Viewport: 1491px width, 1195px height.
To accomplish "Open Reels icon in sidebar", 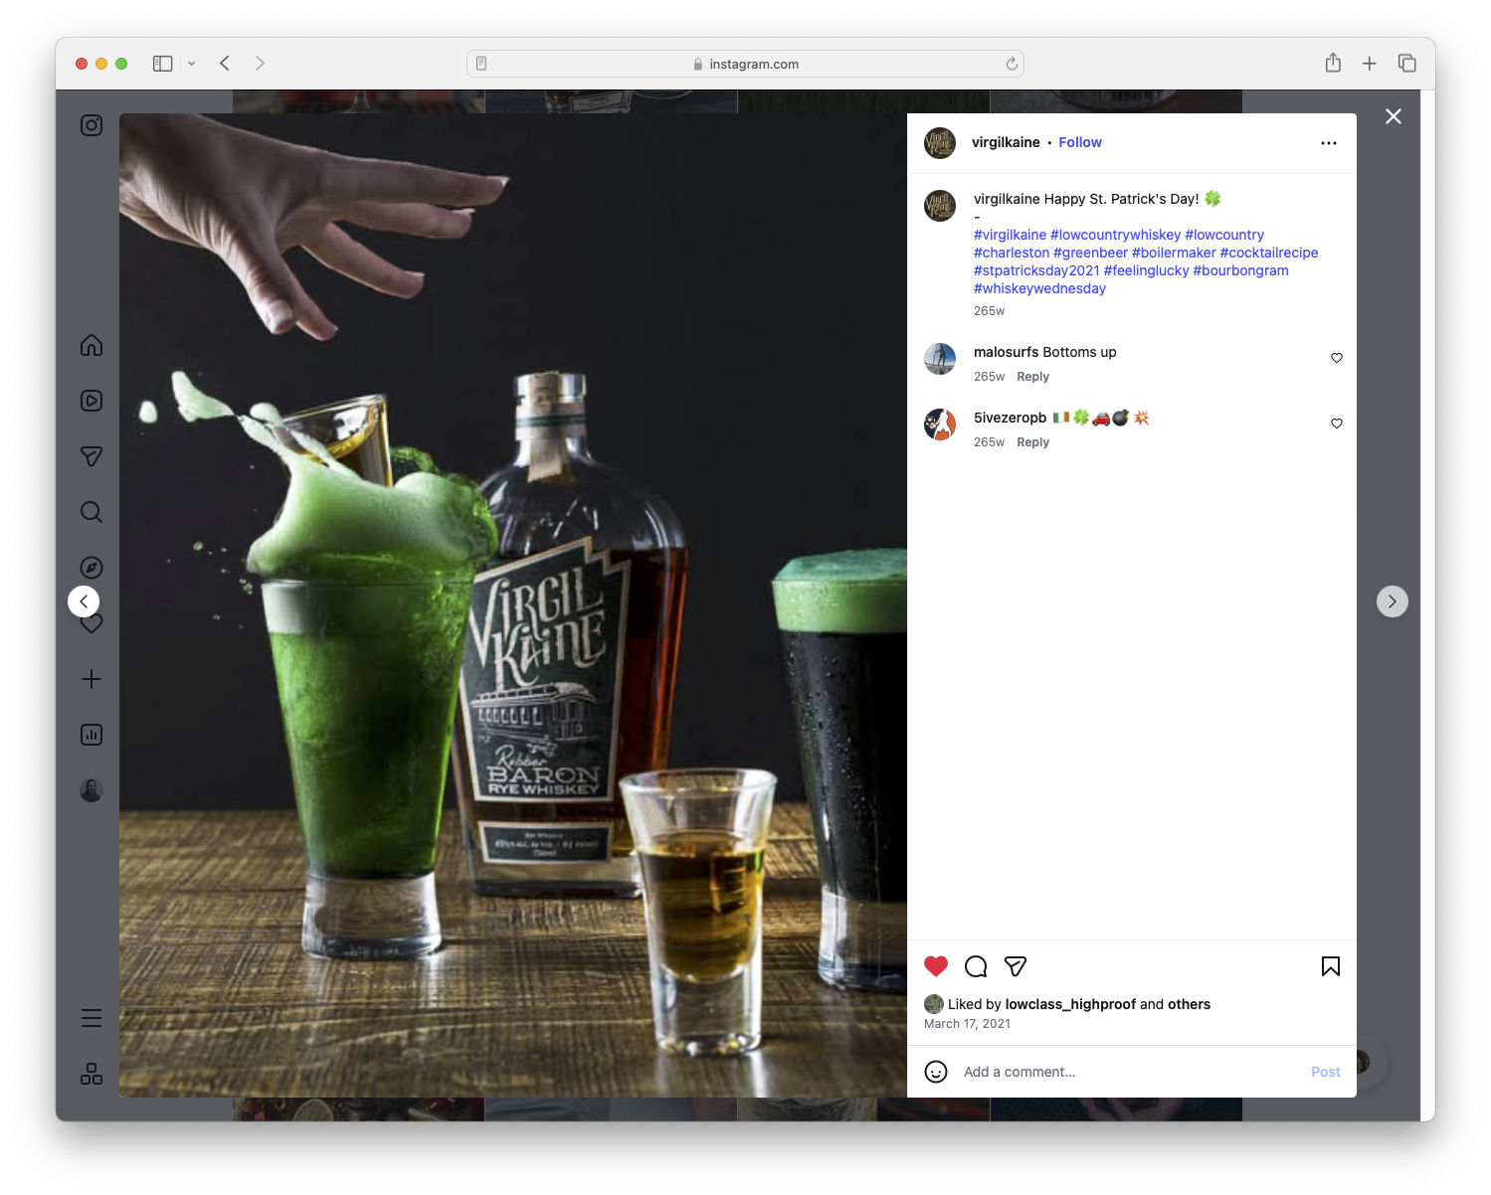I will [x=92, y=401].
